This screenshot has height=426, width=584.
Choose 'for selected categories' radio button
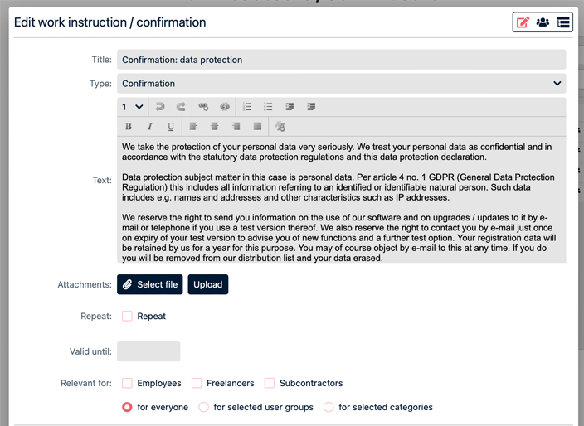coord(328,407)
